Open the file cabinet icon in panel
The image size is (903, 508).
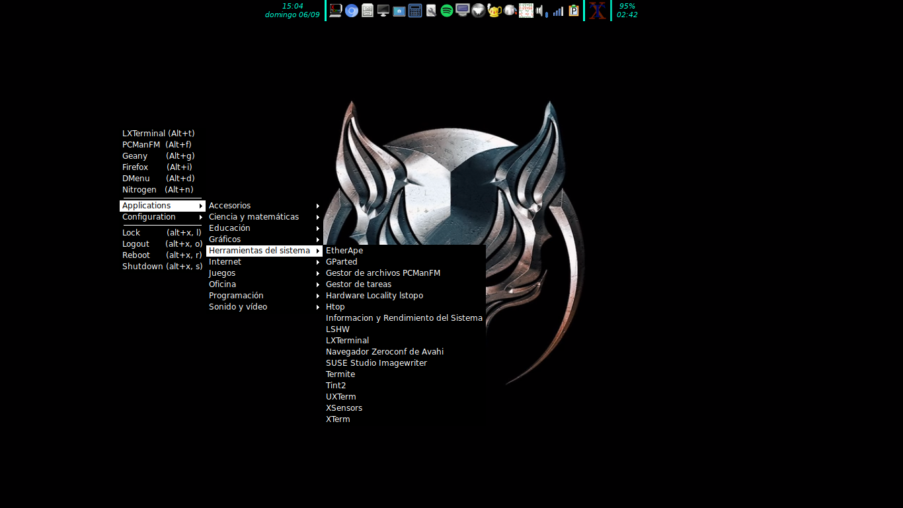pyautogui.click(x=368, y=11)
